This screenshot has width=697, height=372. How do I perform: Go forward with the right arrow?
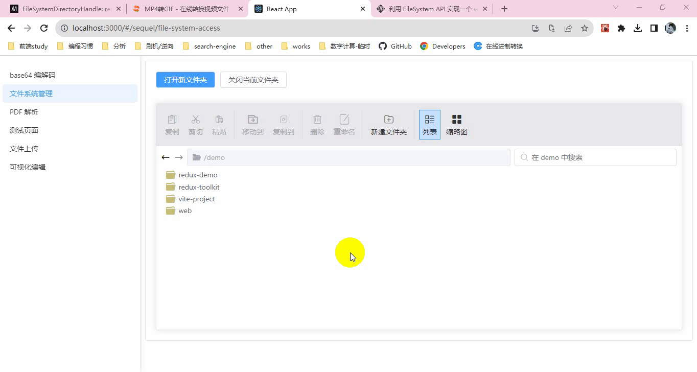[x=179, y=157]
